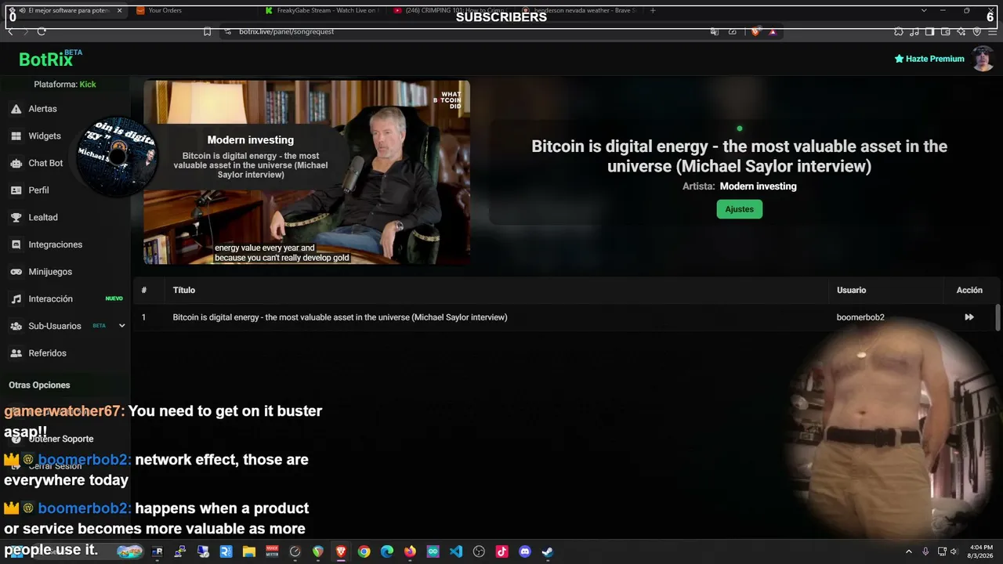
Task: Click the Obtener Soporte sidebar link
Action: coord(61,439)
